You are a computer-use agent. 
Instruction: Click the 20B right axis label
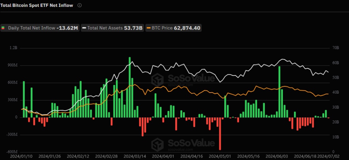(336, 122)
